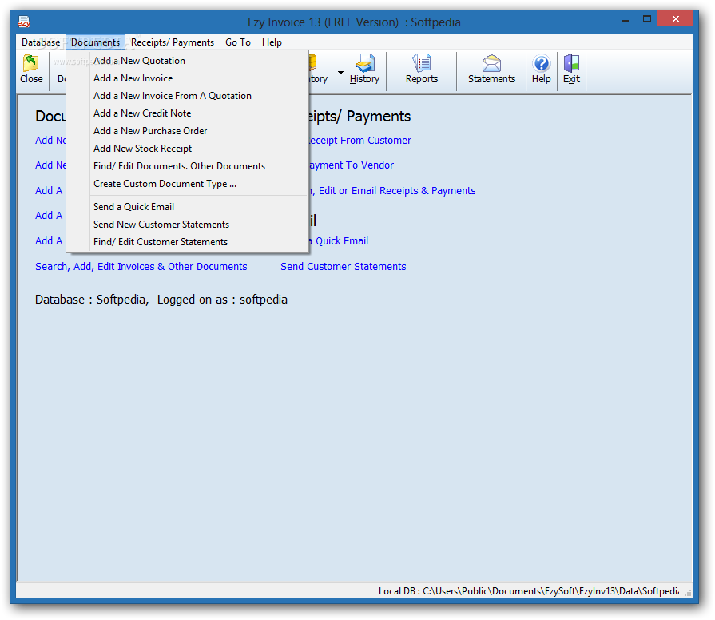Select Add a New Purchase Order
This screenshot has height=620, width=715.
188,131
